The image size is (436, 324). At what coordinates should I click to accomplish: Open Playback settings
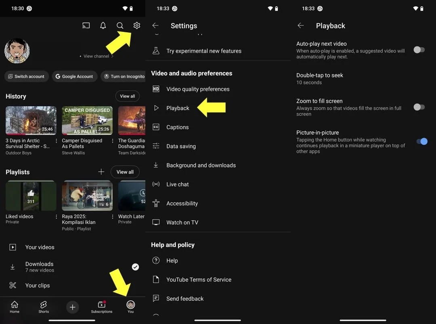pyautogui.click(x=218, y=108)
